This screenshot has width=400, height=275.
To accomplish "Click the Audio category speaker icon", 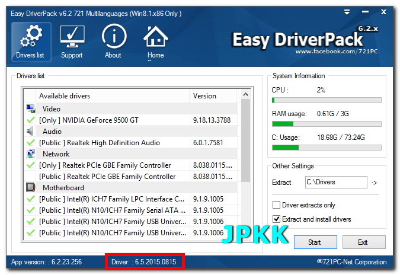I will 30,131.
